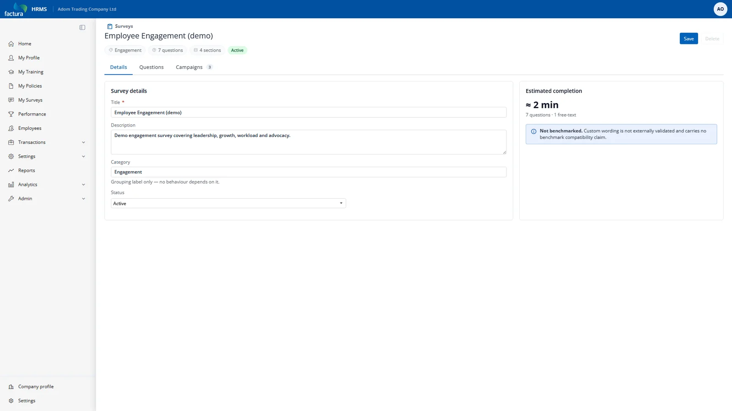The image size is (732, 411).
Task: Click '7 questions · 1 free-text' text
Action: click(x=551, y=115)
